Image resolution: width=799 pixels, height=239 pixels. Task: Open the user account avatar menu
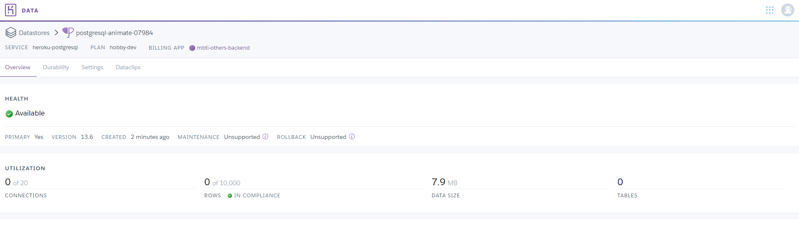tap(788, 10)
